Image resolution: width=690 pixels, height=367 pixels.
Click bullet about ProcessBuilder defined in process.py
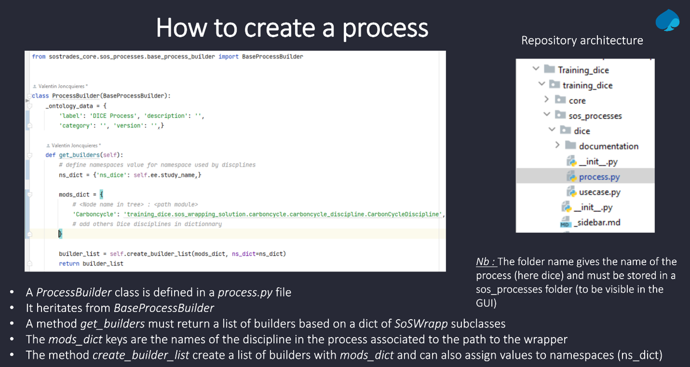[158, 292]
